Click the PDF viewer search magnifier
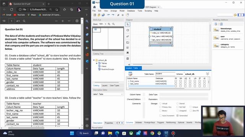This screenshot has width=245, height=137. pyautogui.click(x=24, y=21)
